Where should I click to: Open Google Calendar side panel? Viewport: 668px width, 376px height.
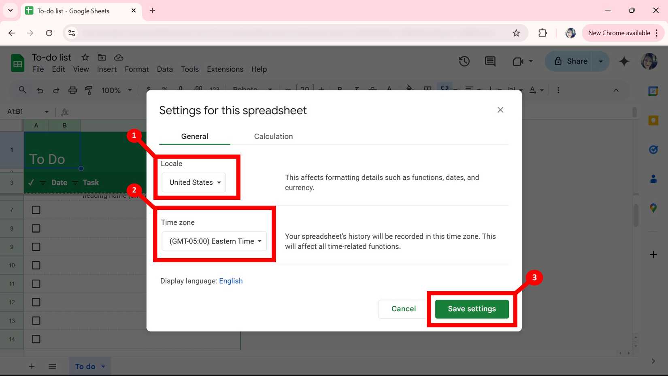653,91
